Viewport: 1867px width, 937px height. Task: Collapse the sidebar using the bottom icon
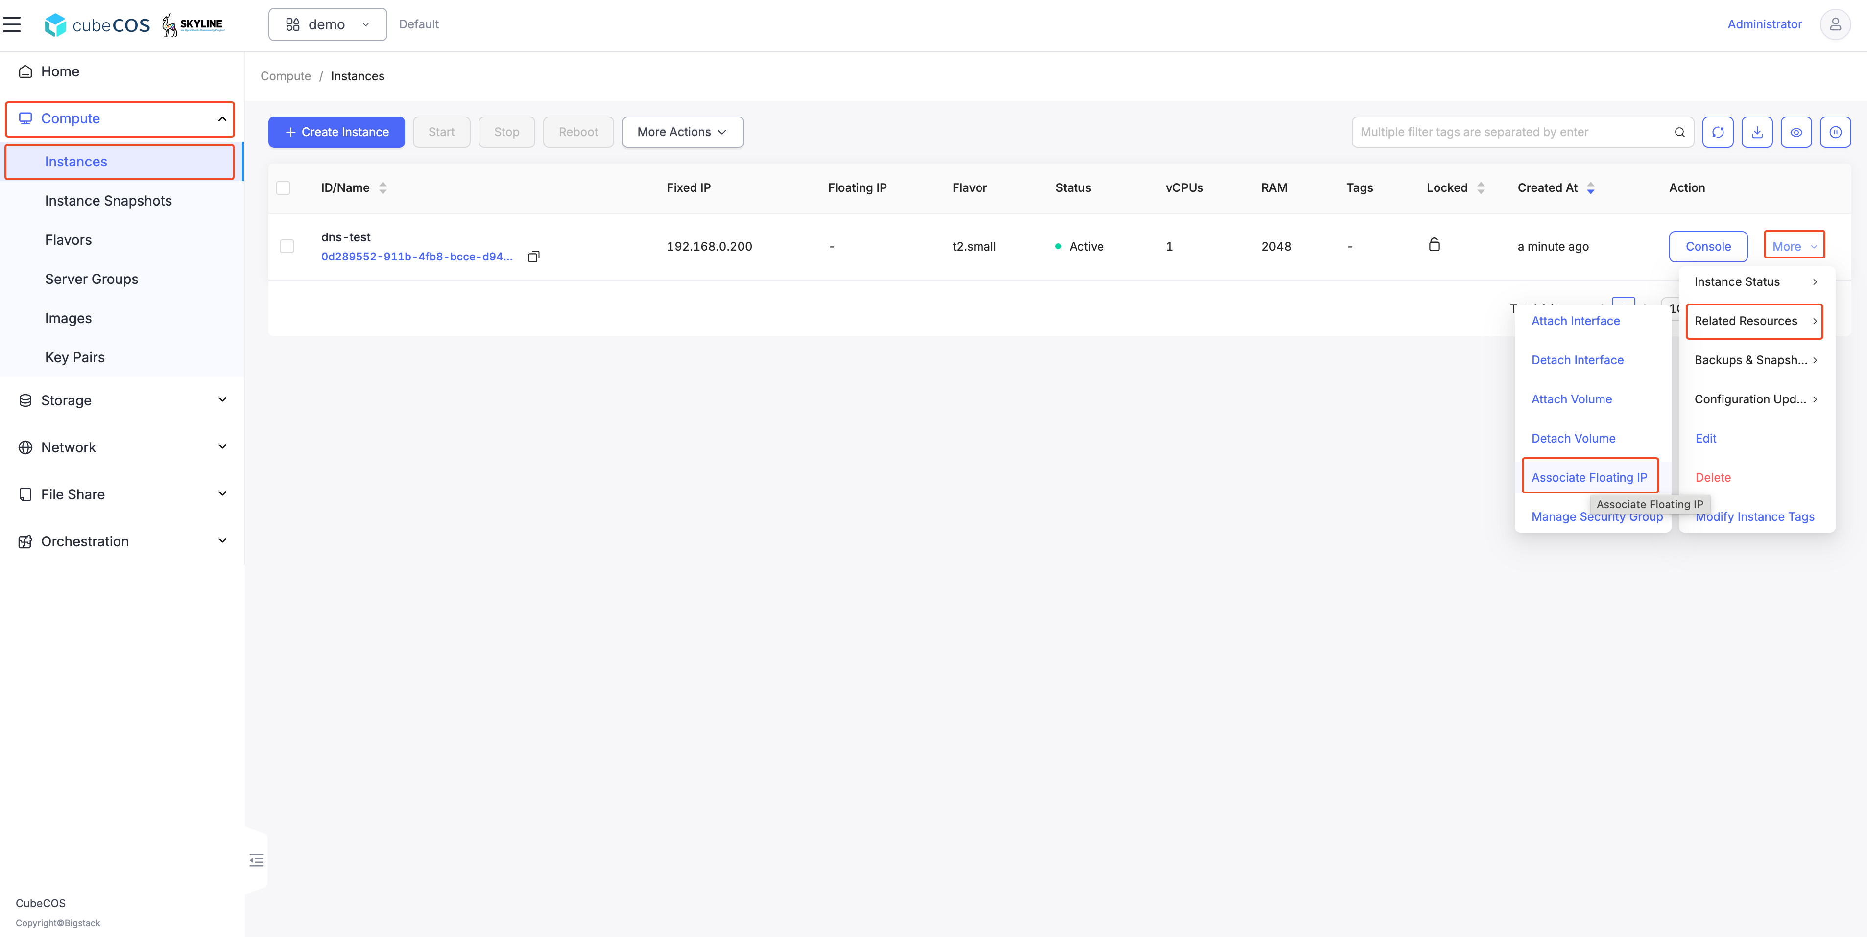click(257, 860)
